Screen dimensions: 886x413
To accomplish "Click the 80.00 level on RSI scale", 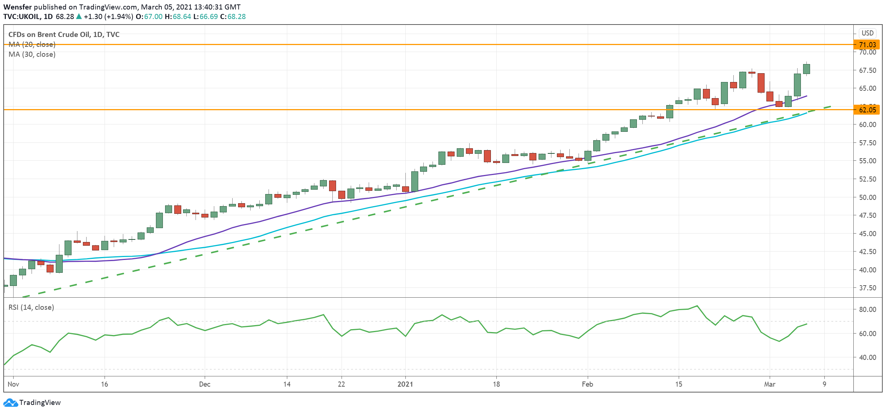I will [867, 309].
